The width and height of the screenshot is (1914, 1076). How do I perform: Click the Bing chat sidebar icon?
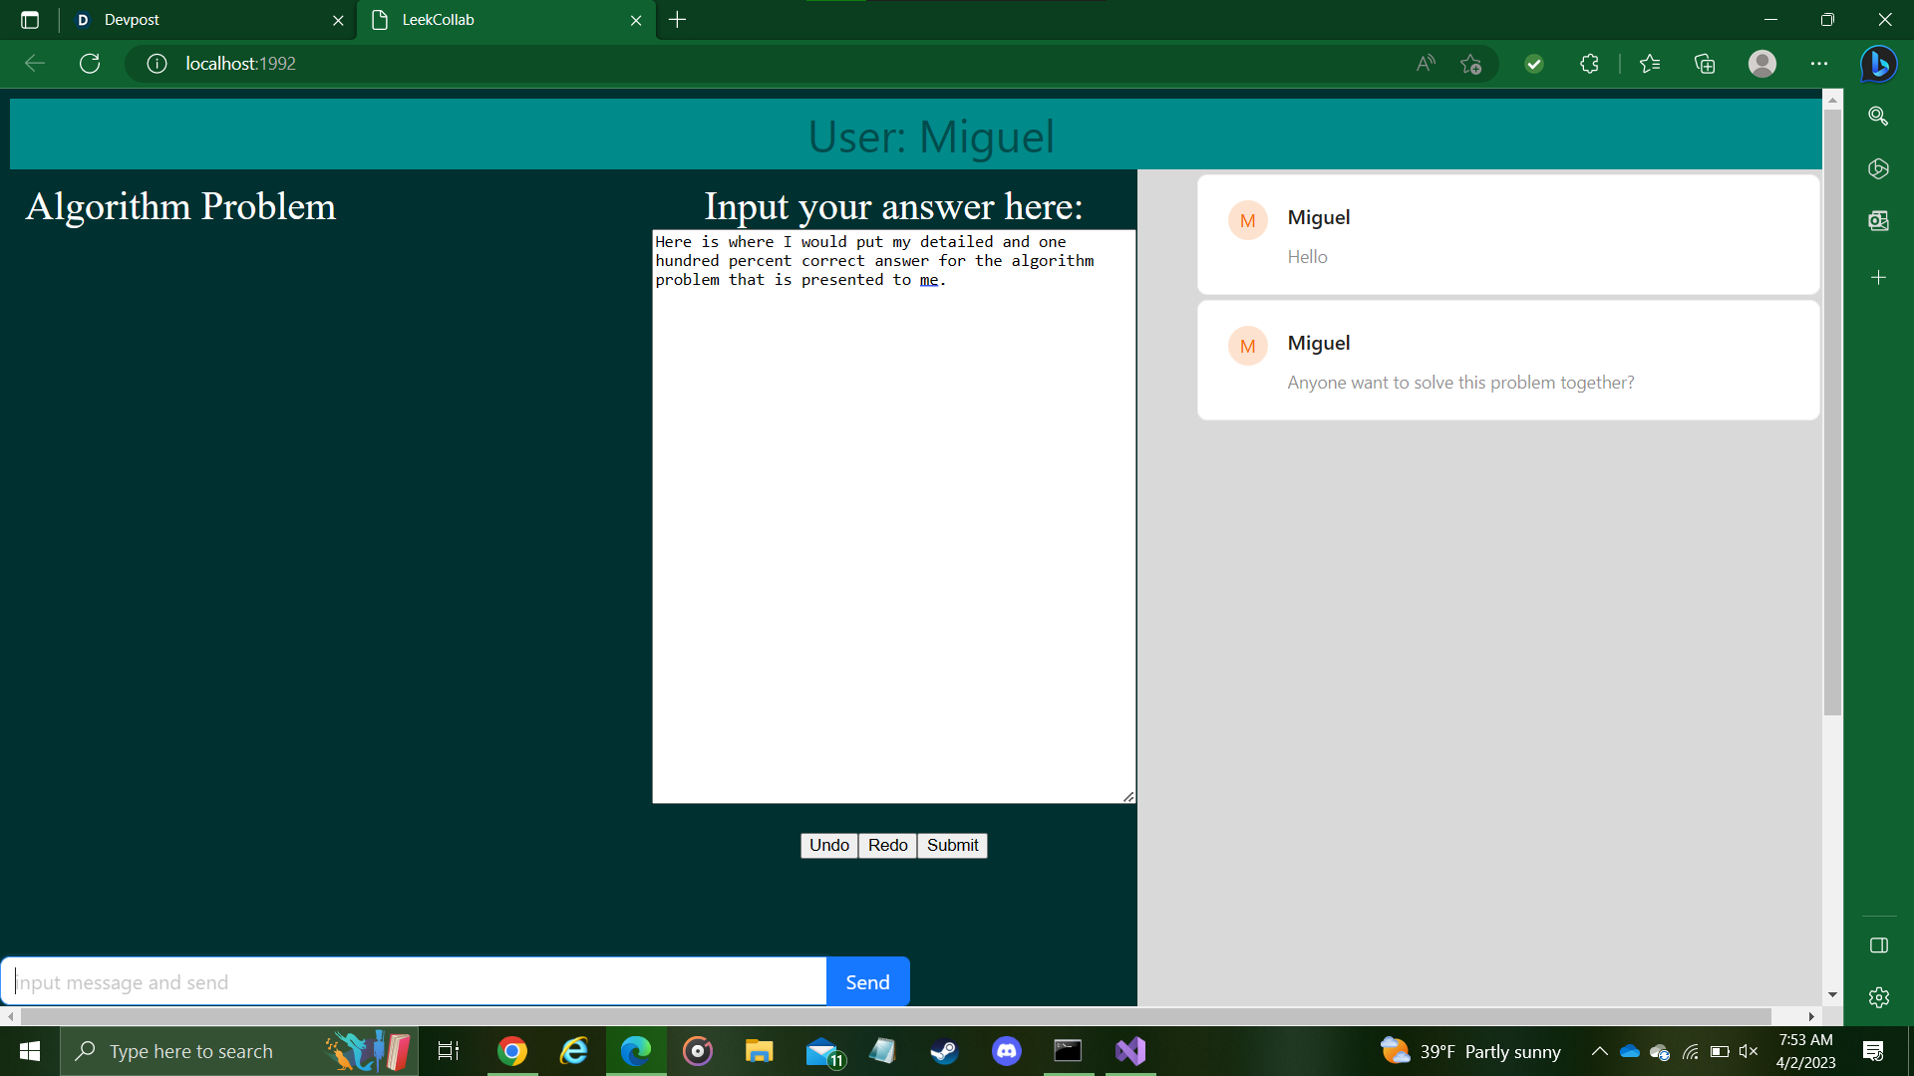point(1879,64)
